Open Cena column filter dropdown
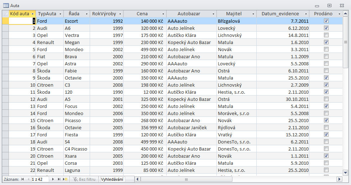 [163, 14]
